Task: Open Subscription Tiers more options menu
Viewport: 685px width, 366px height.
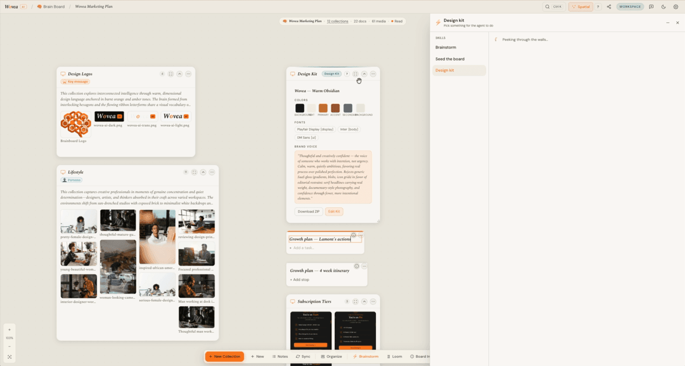Action: (373, 301)
